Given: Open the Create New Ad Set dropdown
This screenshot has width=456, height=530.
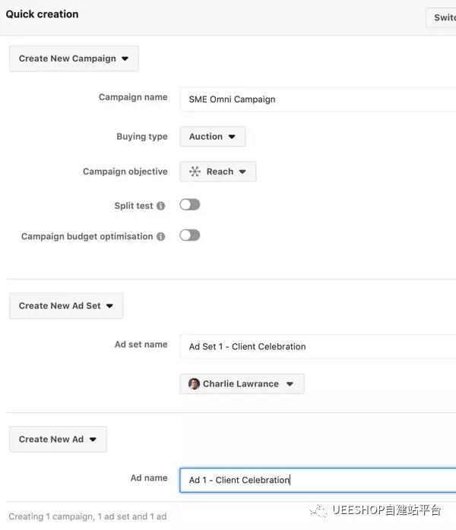Looking at the screenshot, I should tap(66, 306).
